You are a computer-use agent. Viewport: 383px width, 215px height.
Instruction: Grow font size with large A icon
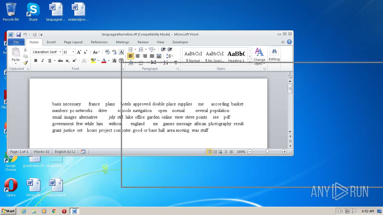click(79, 52)
